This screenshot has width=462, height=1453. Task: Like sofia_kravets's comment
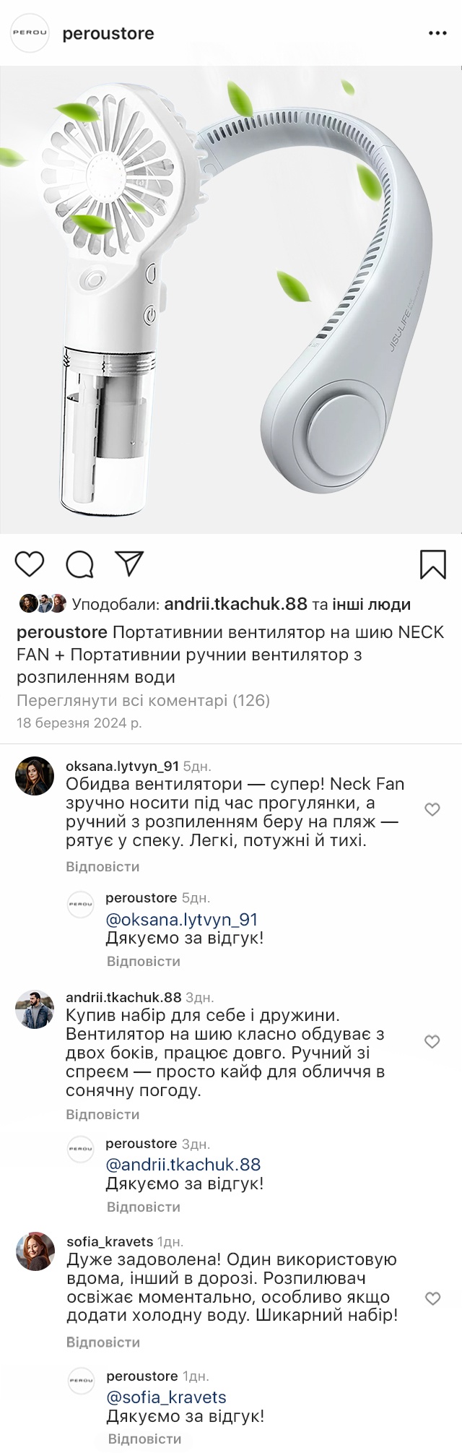click(x=432, y=1298)
